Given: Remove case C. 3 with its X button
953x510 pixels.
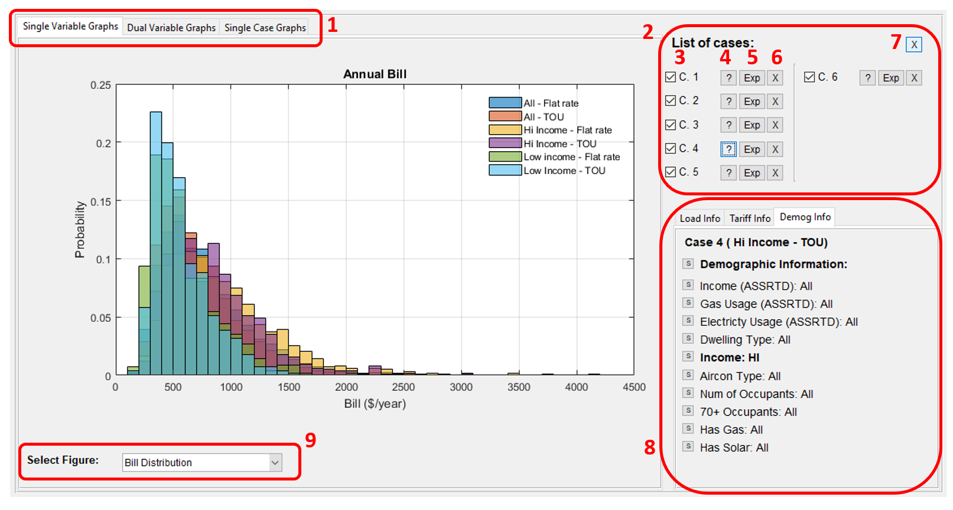Looking at the screenshot, I should click(775, 125).
